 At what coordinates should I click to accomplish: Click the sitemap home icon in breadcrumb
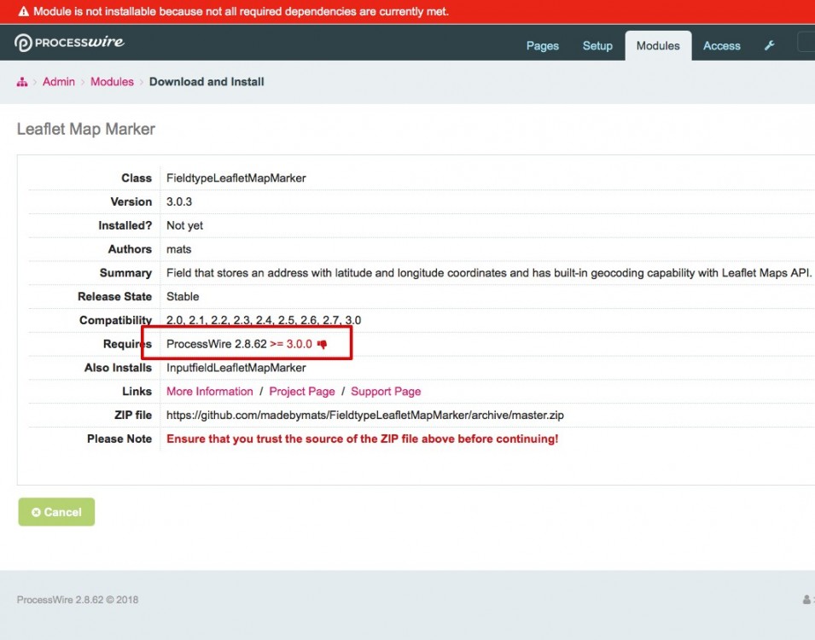22,82
